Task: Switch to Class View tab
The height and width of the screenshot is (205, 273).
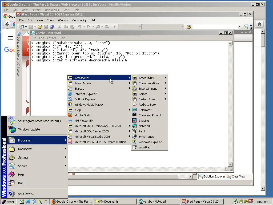Action: click(236, 176)
